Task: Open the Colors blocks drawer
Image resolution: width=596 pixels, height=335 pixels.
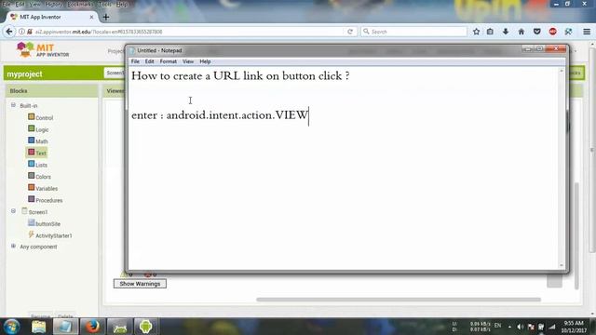Action: (39, 176)
